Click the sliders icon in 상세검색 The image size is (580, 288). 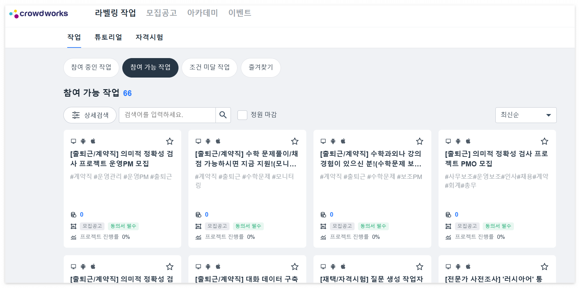(x=76, y=115)
